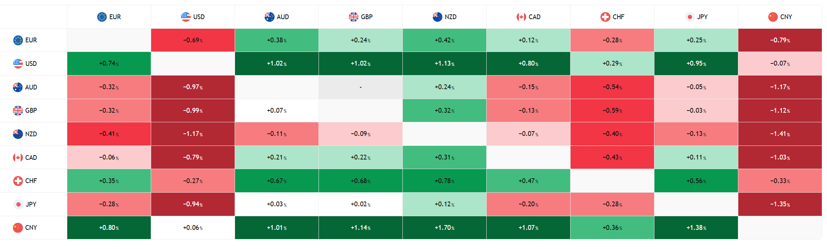This screenshot has width=827, height=249.
Task: Click the CHF flag icon in row header
Action: [18, 181]
